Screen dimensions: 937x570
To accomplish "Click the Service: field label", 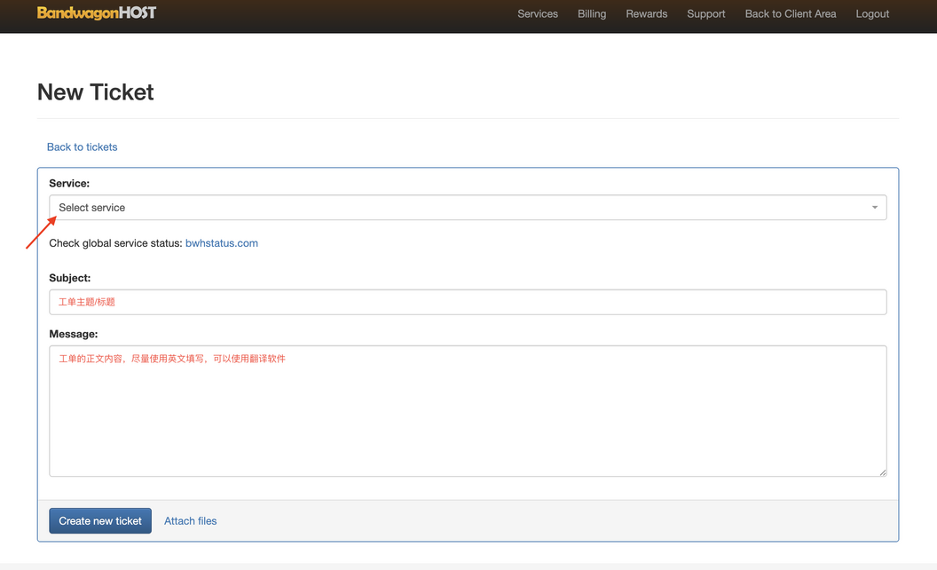I will click(x=69, y=183).
